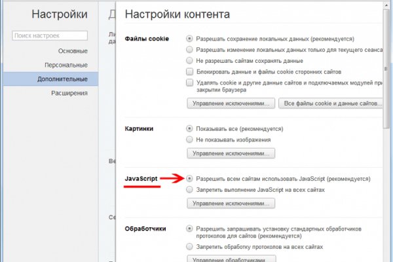The height and width of the screenshot is (262, 393).
Task: Select "Показывать все (рекомендуется)" images option
Action: click(x=190, y=129)
